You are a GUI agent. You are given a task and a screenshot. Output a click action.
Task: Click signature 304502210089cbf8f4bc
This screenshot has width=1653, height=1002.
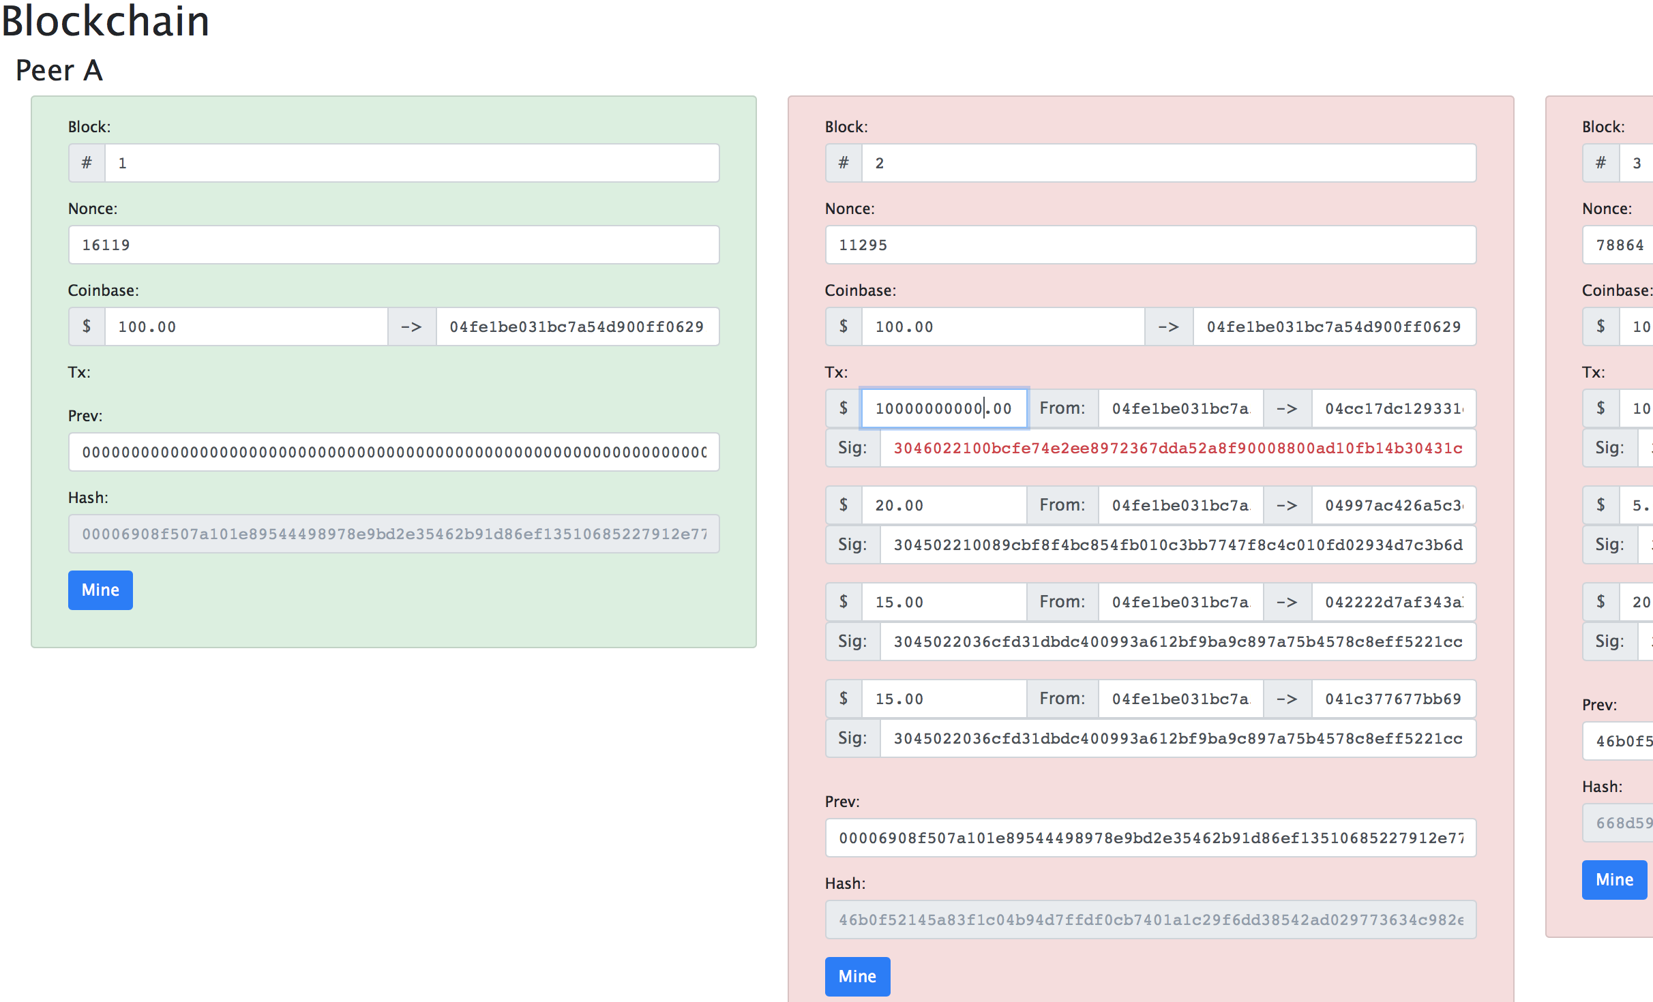click(1178, 545)
